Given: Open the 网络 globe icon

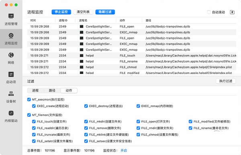Looking at the screenshot, I should point(11,55).
